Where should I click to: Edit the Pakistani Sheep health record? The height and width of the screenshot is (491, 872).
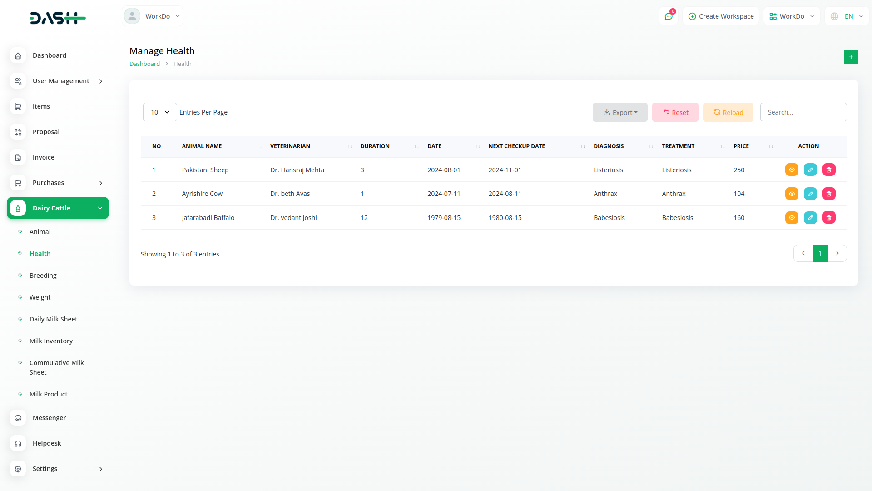pyautogui.click(x=810, y=170)
